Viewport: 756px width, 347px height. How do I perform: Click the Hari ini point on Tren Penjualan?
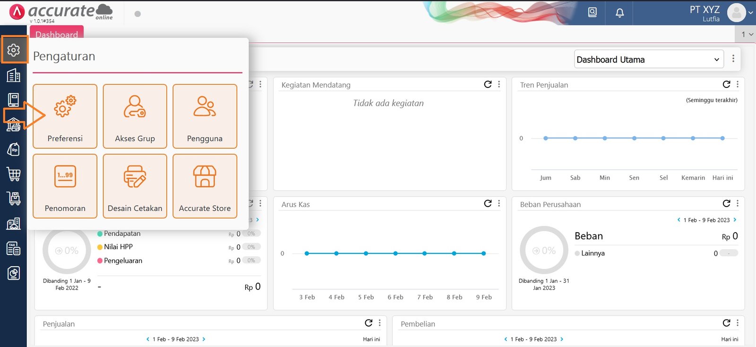(x=722, y=138)
